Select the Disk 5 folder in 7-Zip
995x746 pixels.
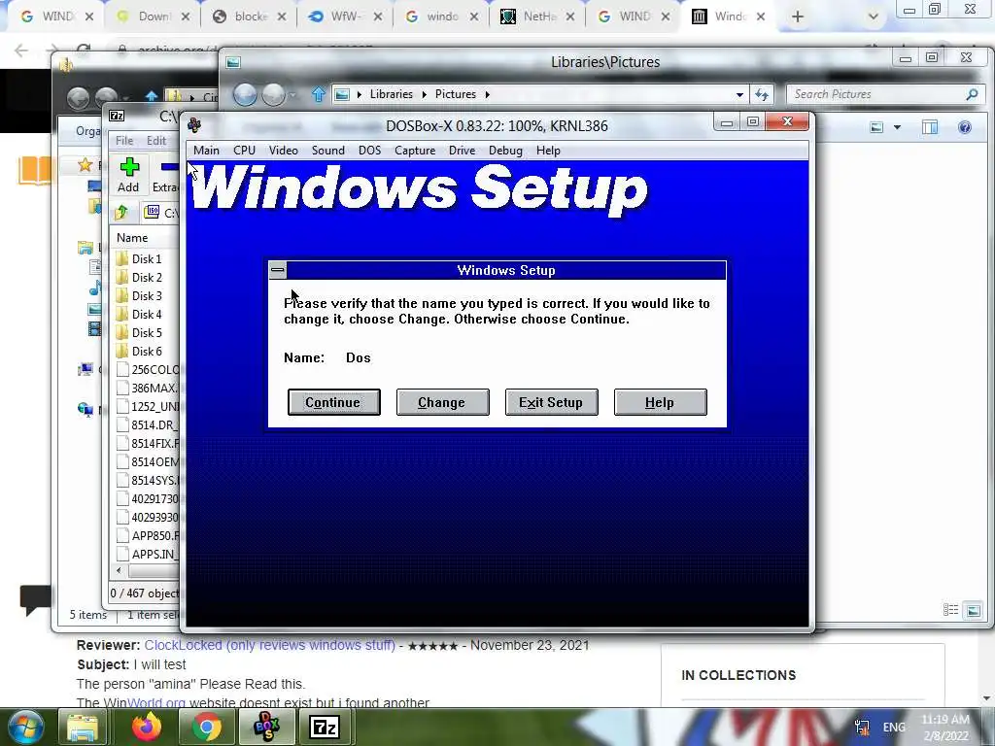(147, 332)
